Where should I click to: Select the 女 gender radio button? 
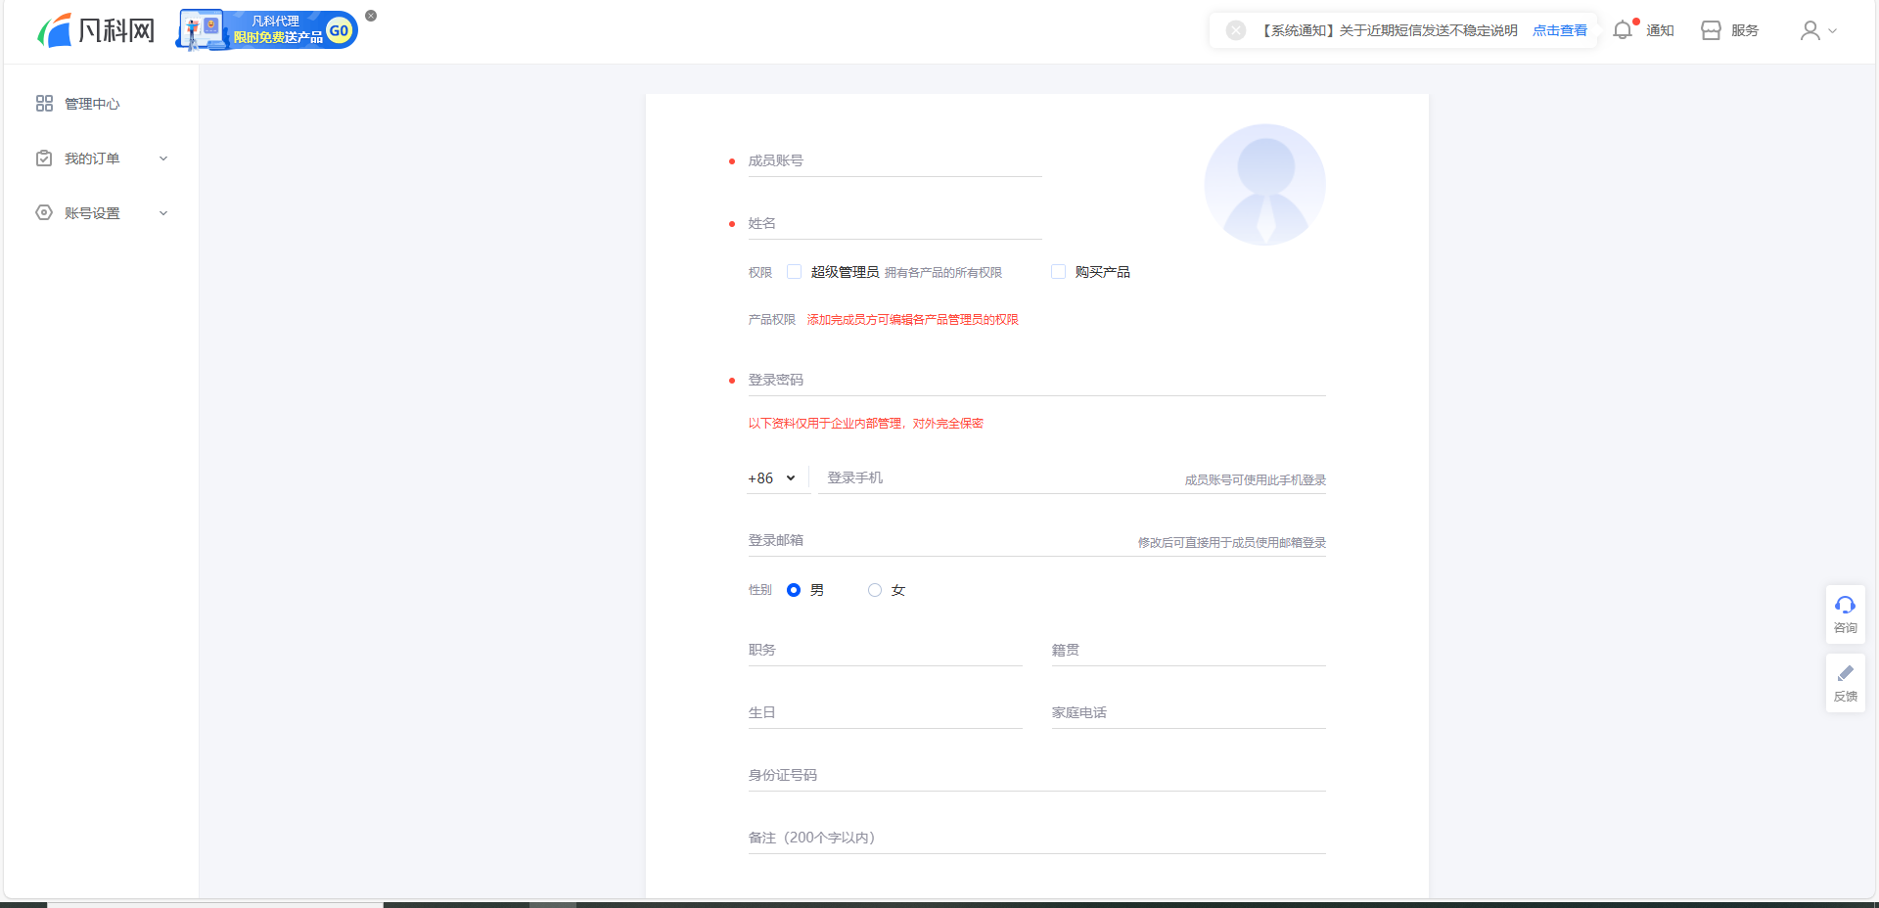point(875,590)
